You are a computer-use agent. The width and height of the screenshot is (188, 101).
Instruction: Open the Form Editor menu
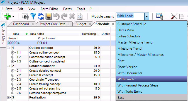[49, 9]
